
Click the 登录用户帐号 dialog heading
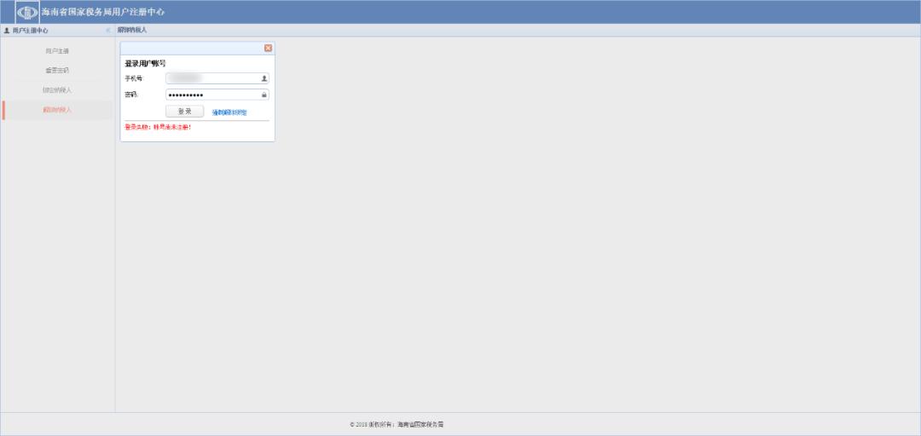click(145, 63)
